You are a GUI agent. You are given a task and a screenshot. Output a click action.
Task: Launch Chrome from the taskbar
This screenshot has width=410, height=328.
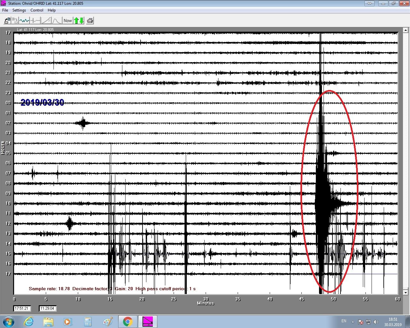127,321
